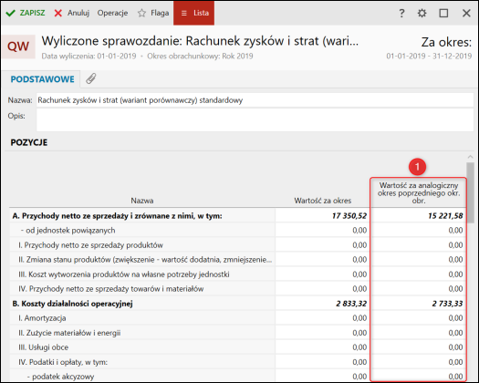Select the PODSTAWOWE tab
The image size is (479, 383).
42,79
